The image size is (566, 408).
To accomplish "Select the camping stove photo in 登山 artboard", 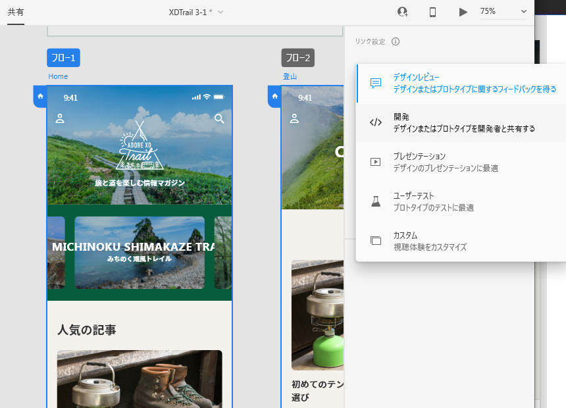I will pos(318,315).
